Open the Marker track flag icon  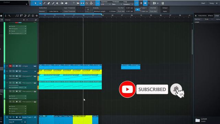pos(21,15)
